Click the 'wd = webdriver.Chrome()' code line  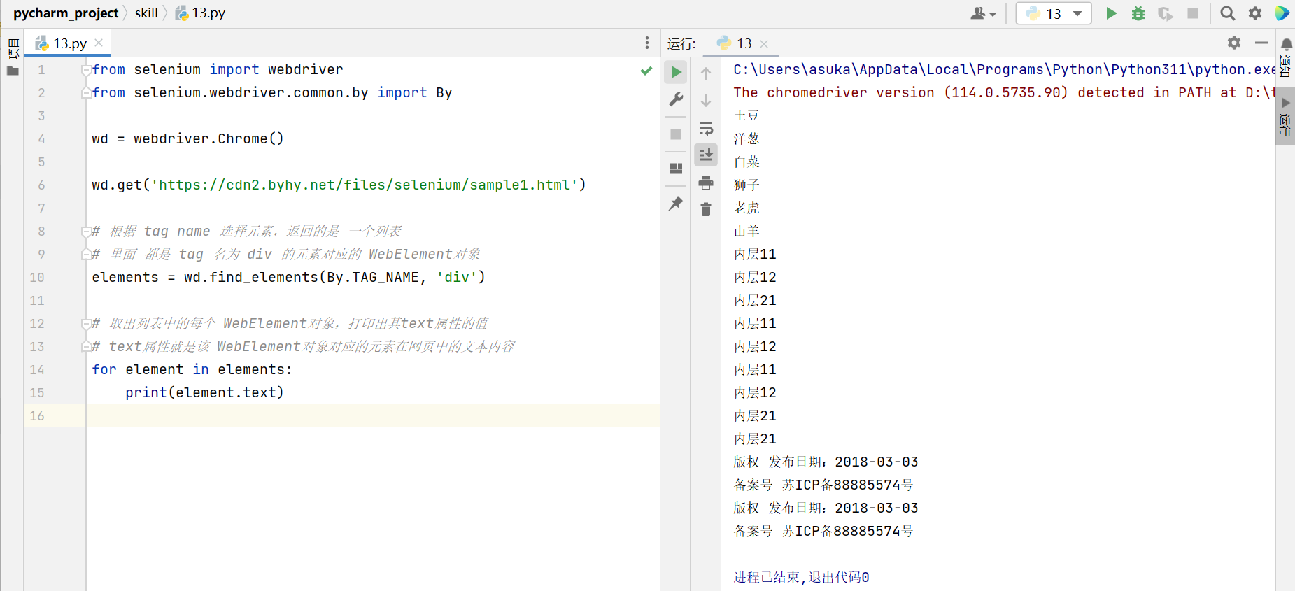[x=187, y=138]
